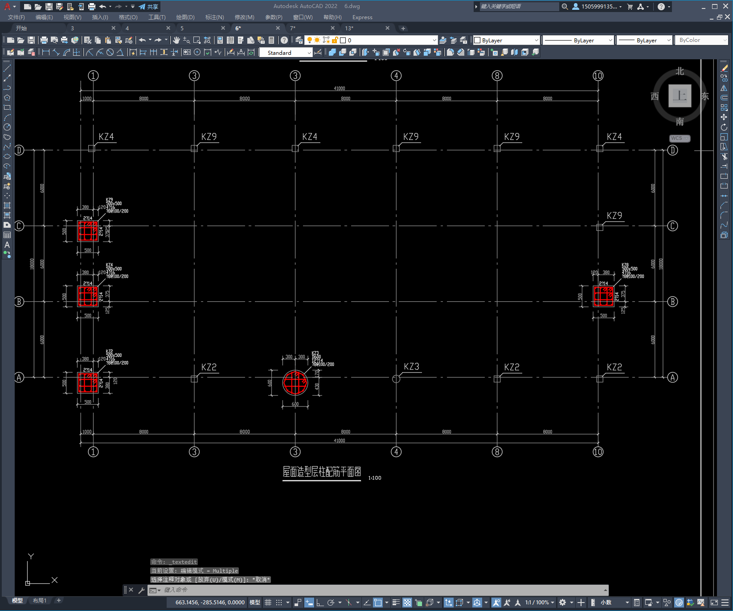Select the Angular dimension tool
This screenshot has height=611, width=733.
pos(120,52)
